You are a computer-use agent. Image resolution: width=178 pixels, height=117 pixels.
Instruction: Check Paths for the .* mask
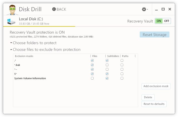pyautogui.click(x=122, y=61)
